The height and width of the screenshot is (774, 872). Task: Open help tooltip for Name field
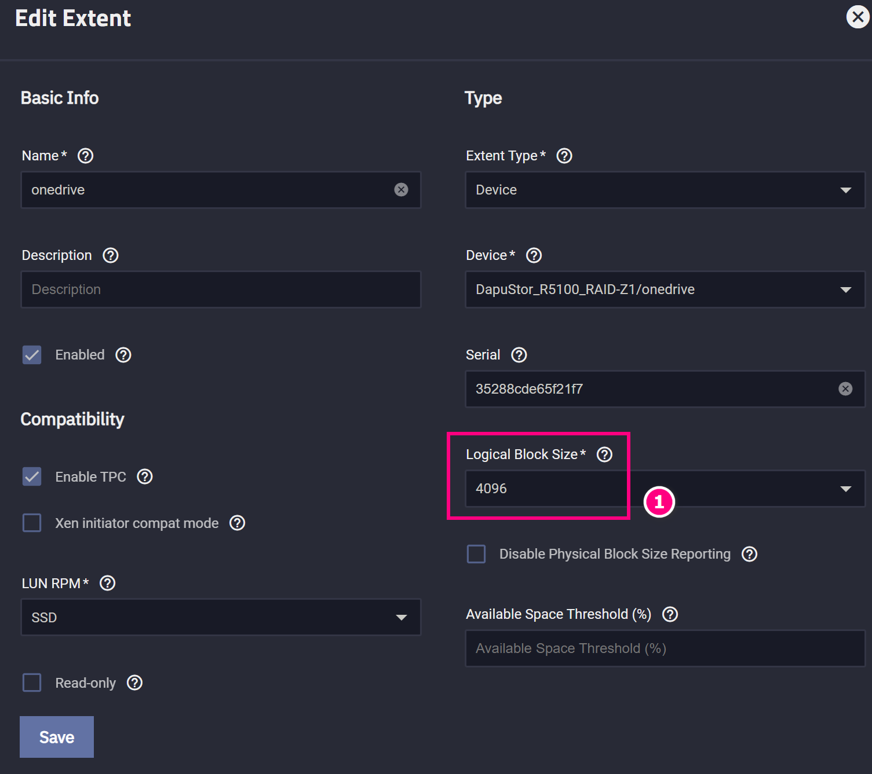[x=86, y=156]
